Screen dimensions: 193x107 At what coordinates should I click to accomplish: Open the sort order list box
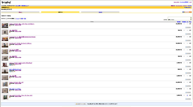click(179, 19)
